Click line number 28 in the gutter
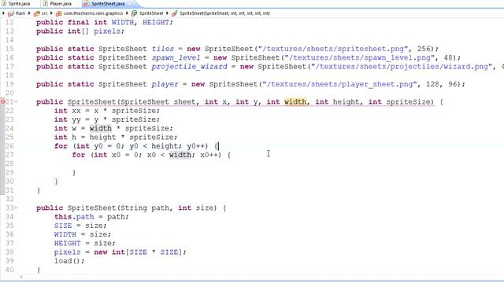 tap(9, 164)
